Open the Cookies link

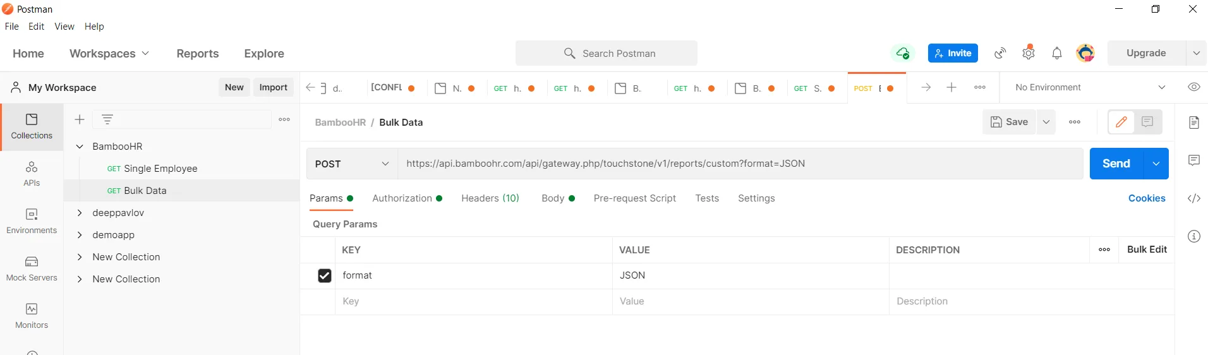click(1147, 198)
